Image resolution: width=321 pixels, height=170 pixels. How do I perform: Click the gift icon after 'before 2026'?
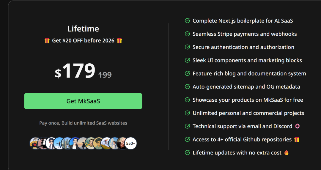(119, 40)
